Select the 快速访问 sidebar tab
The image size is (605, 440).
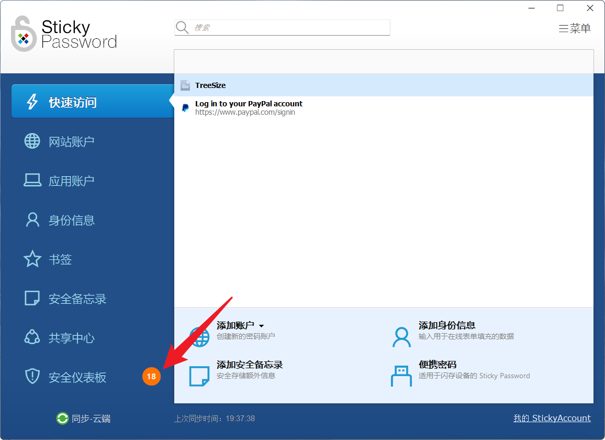pyautogui.click(x=93, y=101)
